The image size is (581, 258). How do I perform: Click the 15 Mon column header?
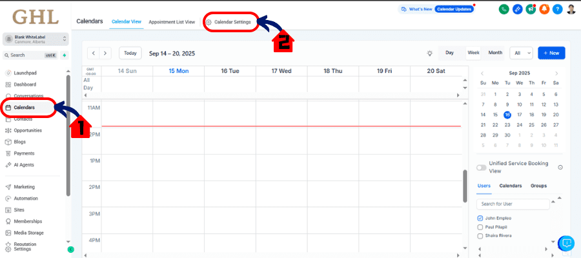tap(179, 71)
